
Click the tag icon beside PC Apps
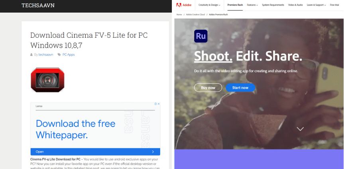tap(59, 55)
